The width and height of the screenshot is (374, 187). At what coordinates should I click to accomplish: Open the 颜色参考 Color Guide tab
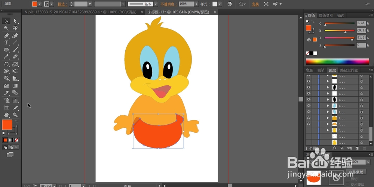tap(326, 15)
